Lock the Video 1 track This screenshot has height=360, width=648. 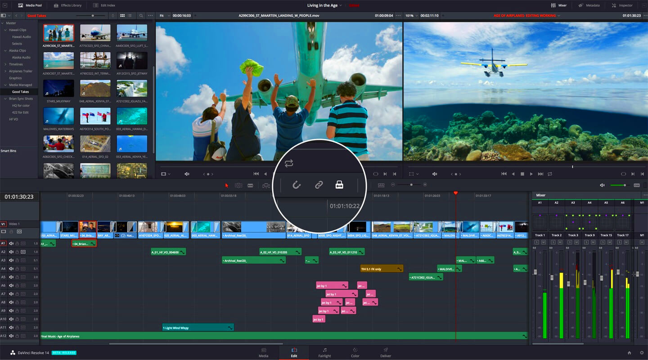[11, 232]
